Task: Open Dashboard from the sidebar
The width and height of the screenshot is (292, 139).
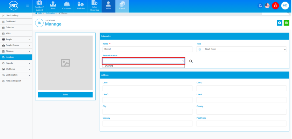Action: click(10, 22)
